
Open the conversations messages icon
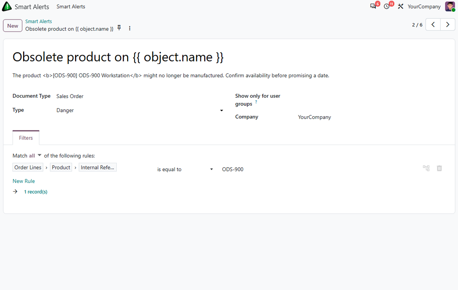(x=373, y=6)
